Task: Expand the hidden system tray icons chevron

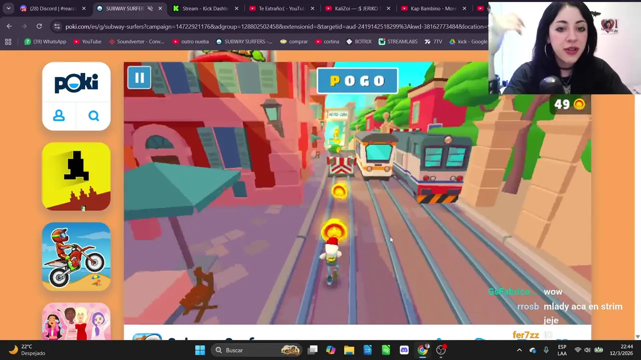Action: pos(519,350)
